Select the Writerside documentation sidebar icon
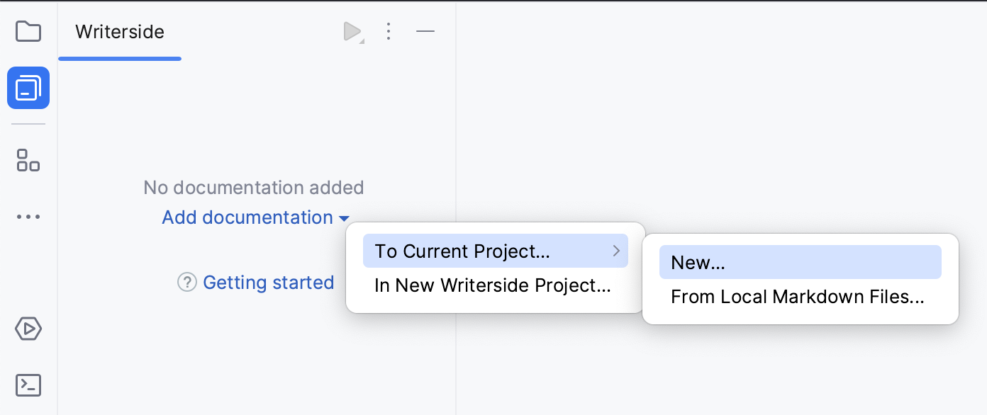The height and width of the screenshot is (415, 987). click(x=28, y=87)
